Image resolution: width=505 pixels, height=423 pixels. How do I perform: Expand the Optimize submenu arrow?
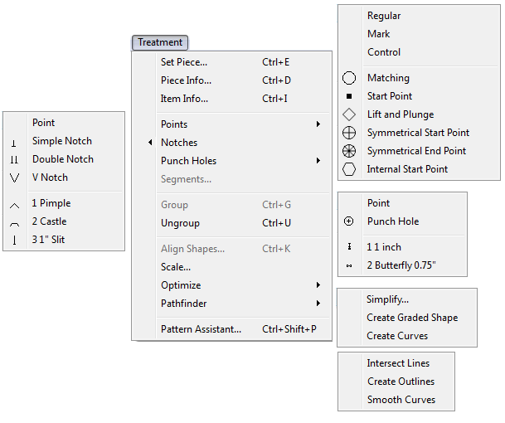pyautogui.click(x=318, y=285)
